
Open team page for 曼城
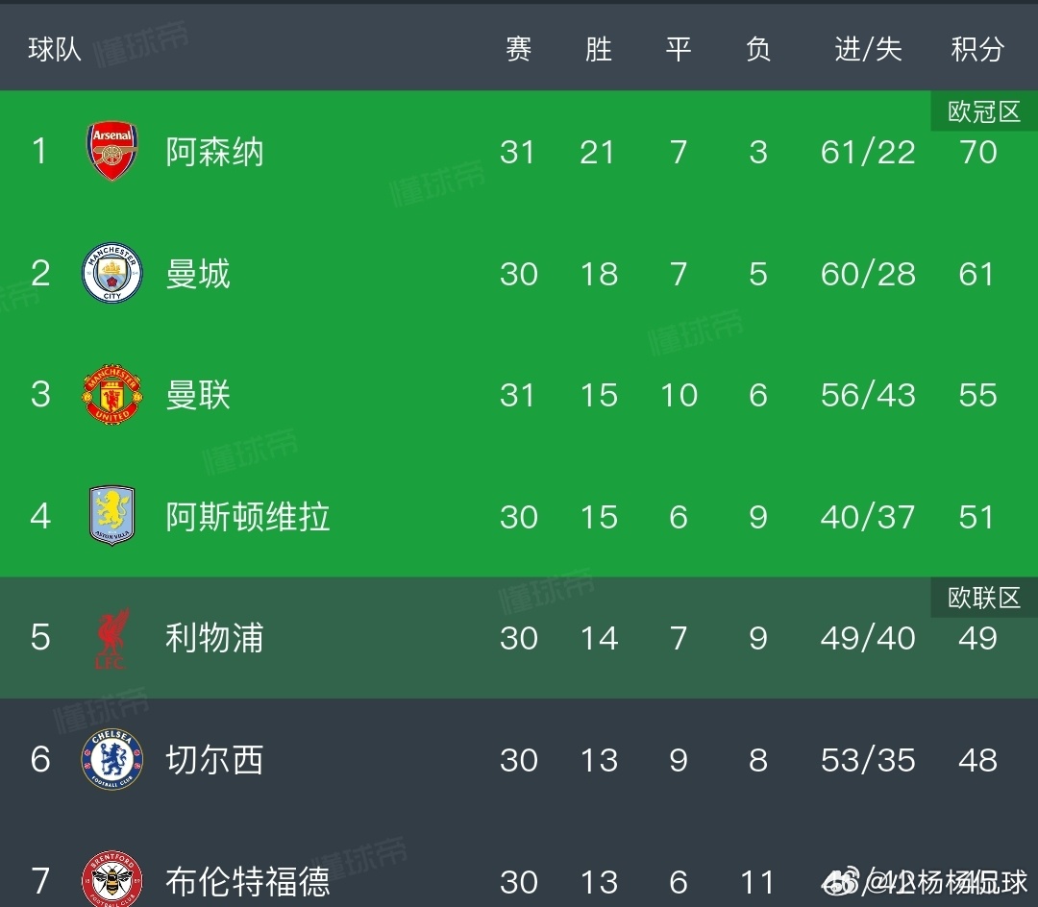198,274
